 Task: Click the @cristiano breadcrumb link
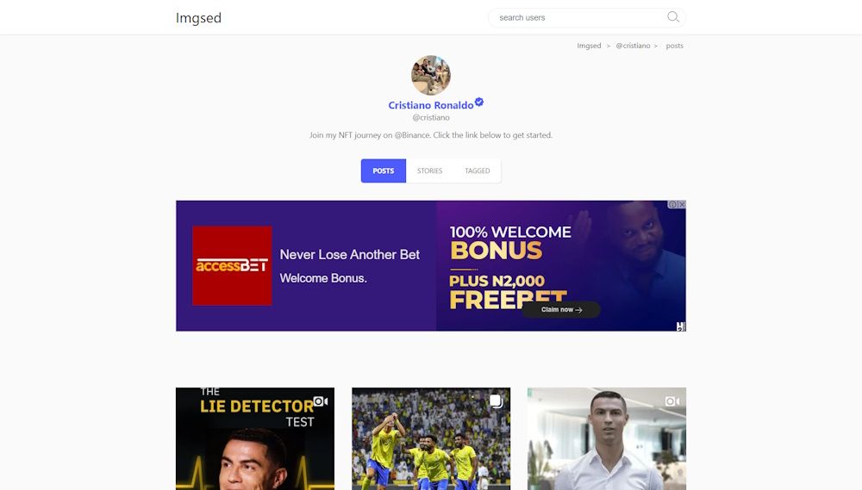(x=633, y=46)
